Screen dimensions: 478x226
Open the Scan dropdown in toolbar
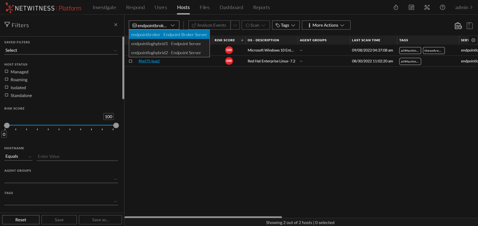256,25
